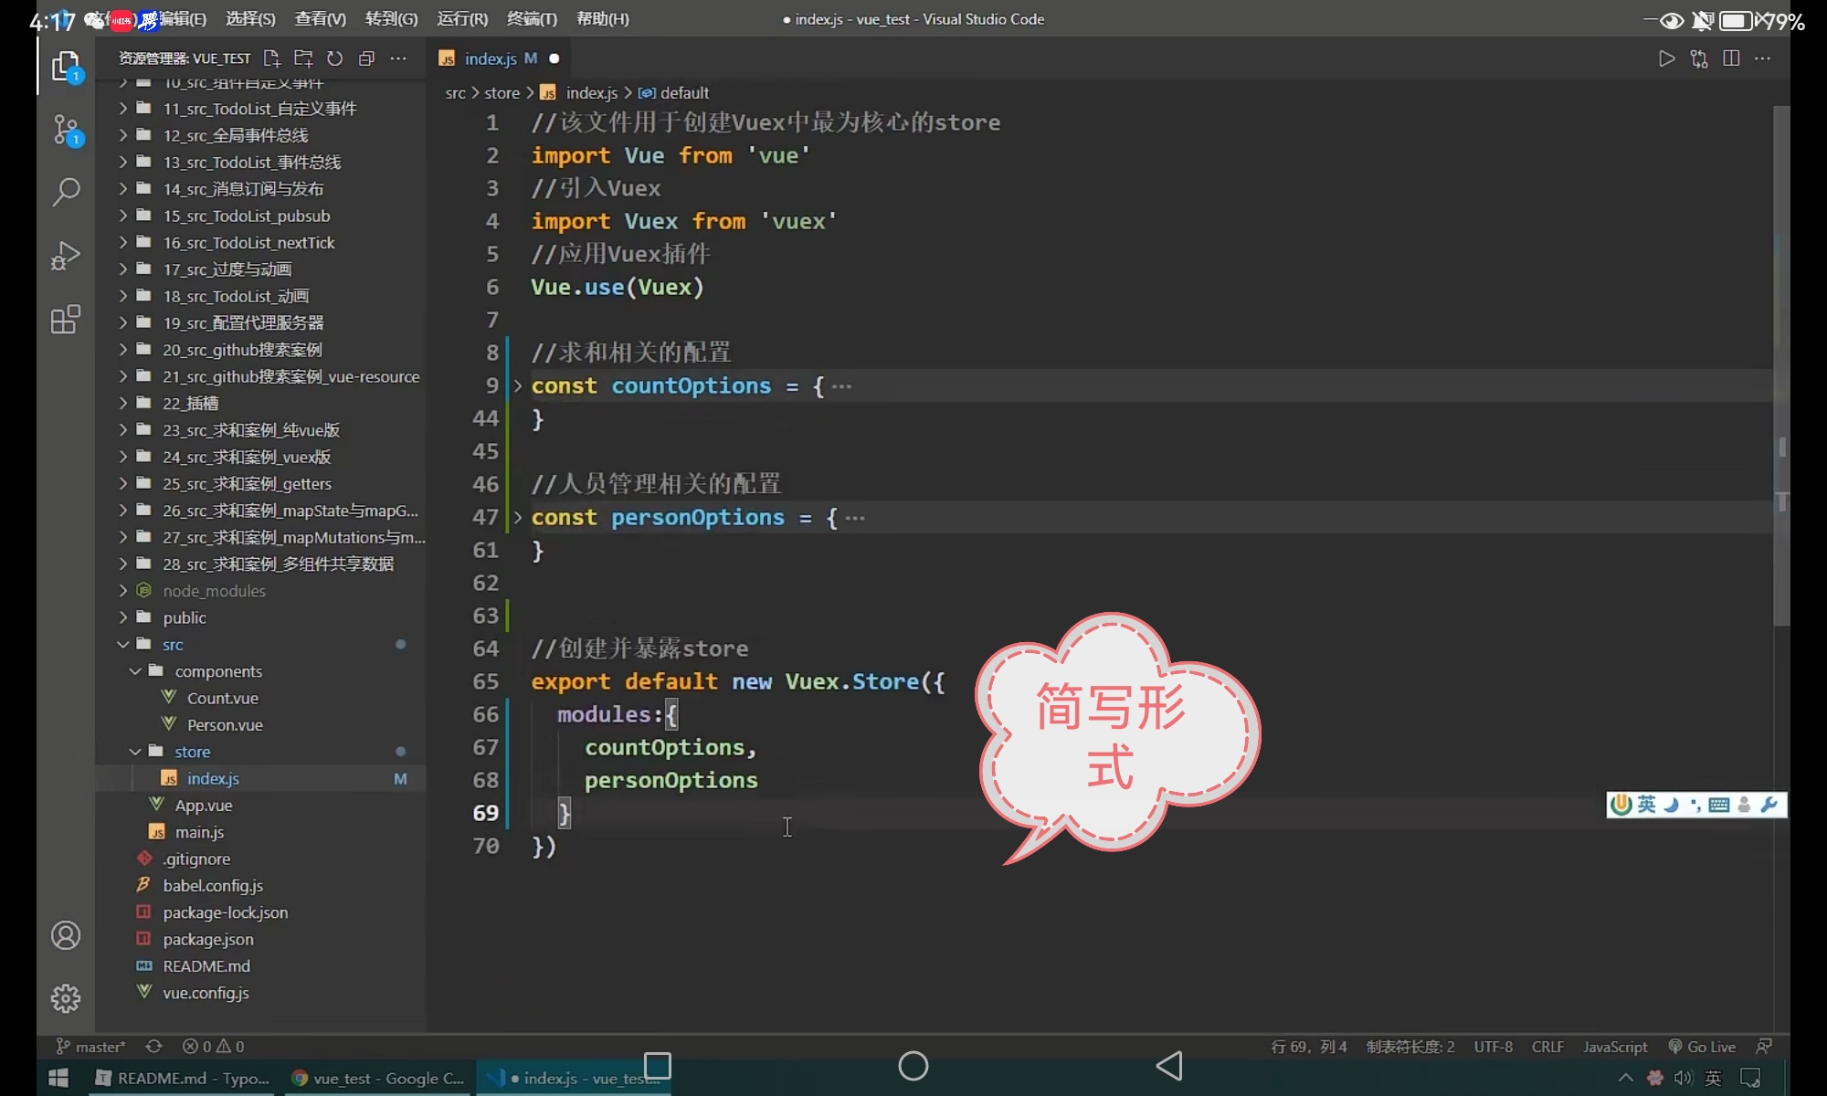
Task: Open the 运行(R) menu
Action: [462, 19]
